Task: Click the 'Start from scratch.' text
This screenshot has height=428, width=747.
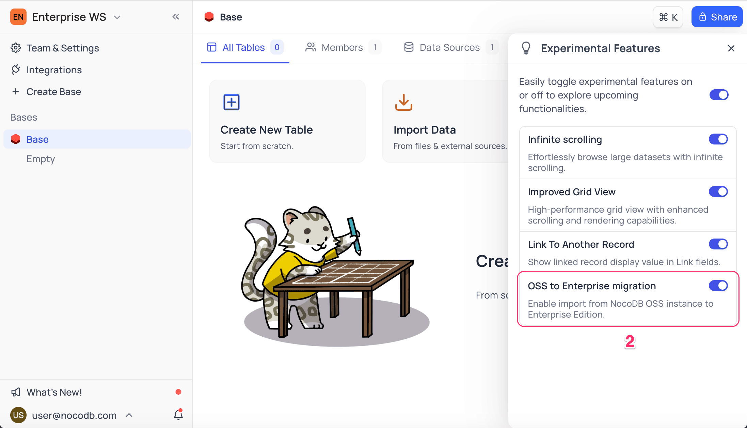Action: [x=257, y=146]
